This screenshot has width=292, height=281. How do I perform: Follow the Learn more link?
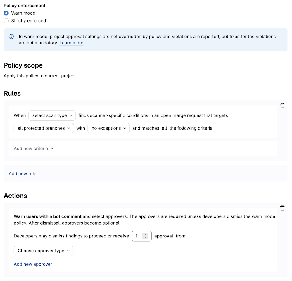point(71,43)
